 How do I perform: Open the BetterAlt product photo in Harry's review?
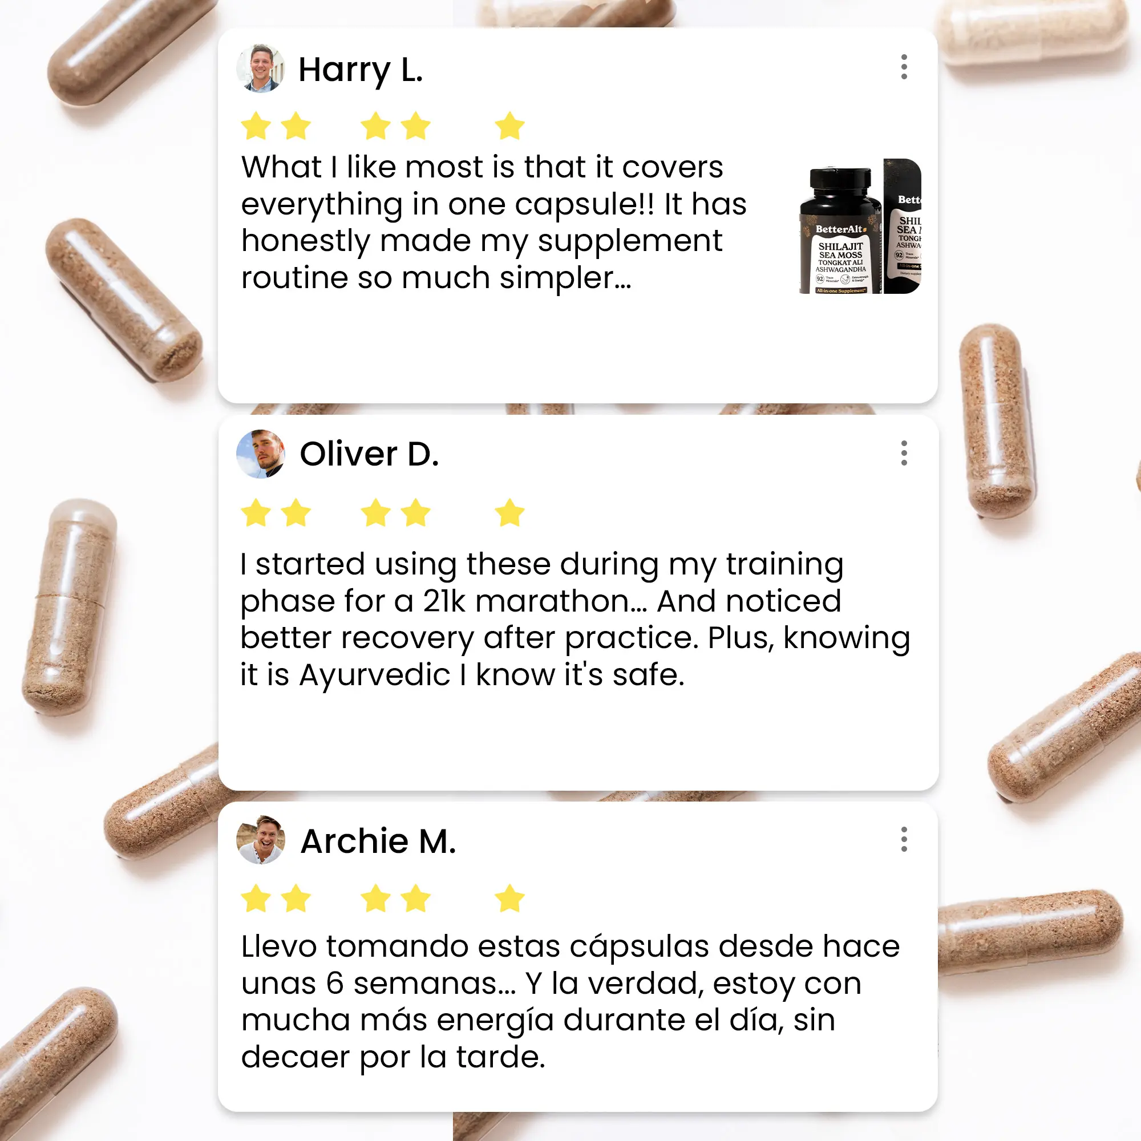coord(860,226)
